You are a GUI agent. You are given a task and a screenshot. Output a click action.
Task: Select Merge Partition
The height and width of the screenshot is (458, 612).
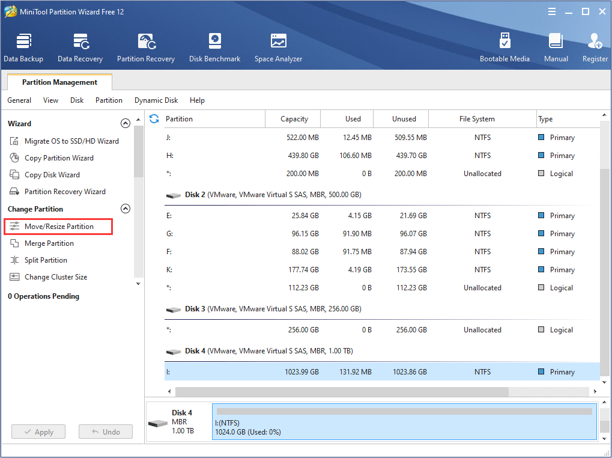point(41,243)
